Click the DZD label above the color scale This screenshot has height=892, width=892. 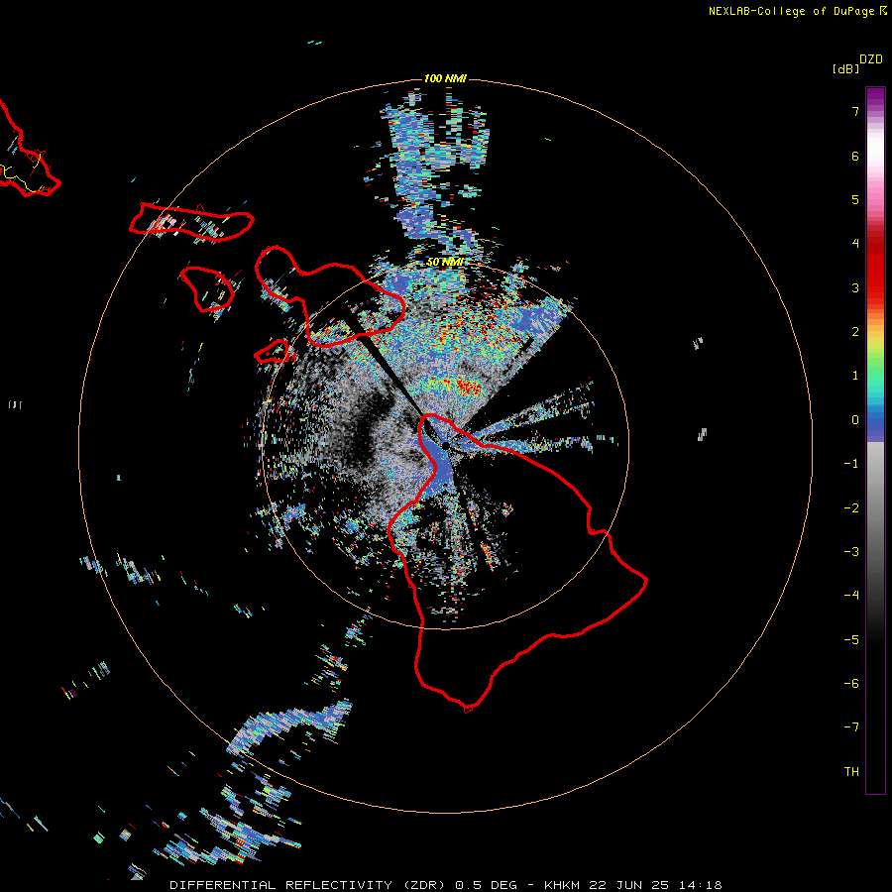(x=871, y=59)
